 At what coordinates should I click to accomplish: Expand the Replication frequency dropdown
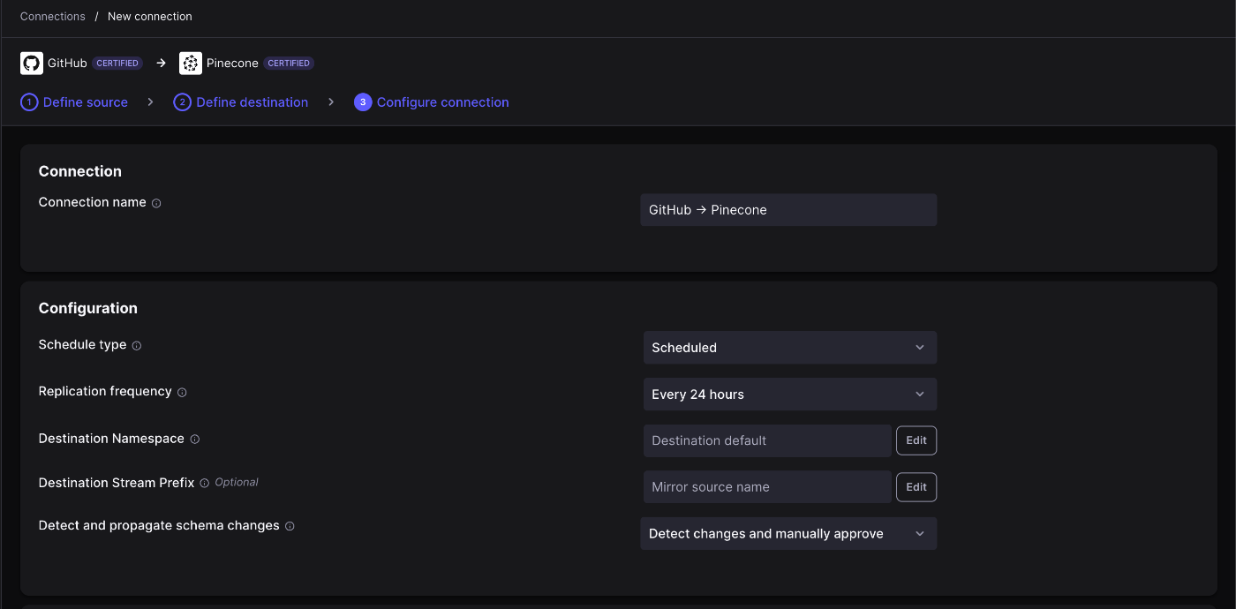click(x=789, y=395)
